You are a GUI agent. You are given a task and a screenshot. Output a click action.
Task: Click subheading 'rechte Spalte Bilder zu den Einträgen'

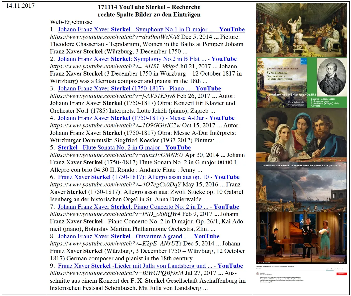149,15
